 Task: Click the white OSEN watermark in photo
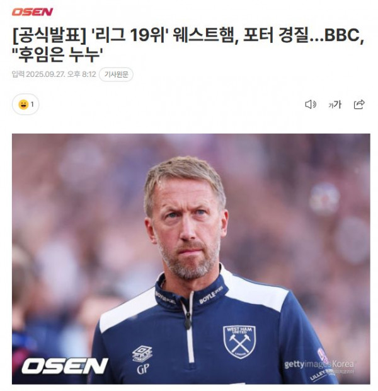(65, 366)
